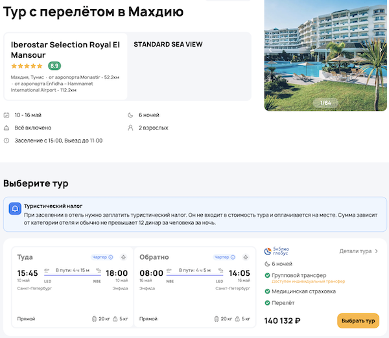Click the 8.9 rating badge
Screen dimensions: 389x338
pyautogui.click(x=54, y=66)
